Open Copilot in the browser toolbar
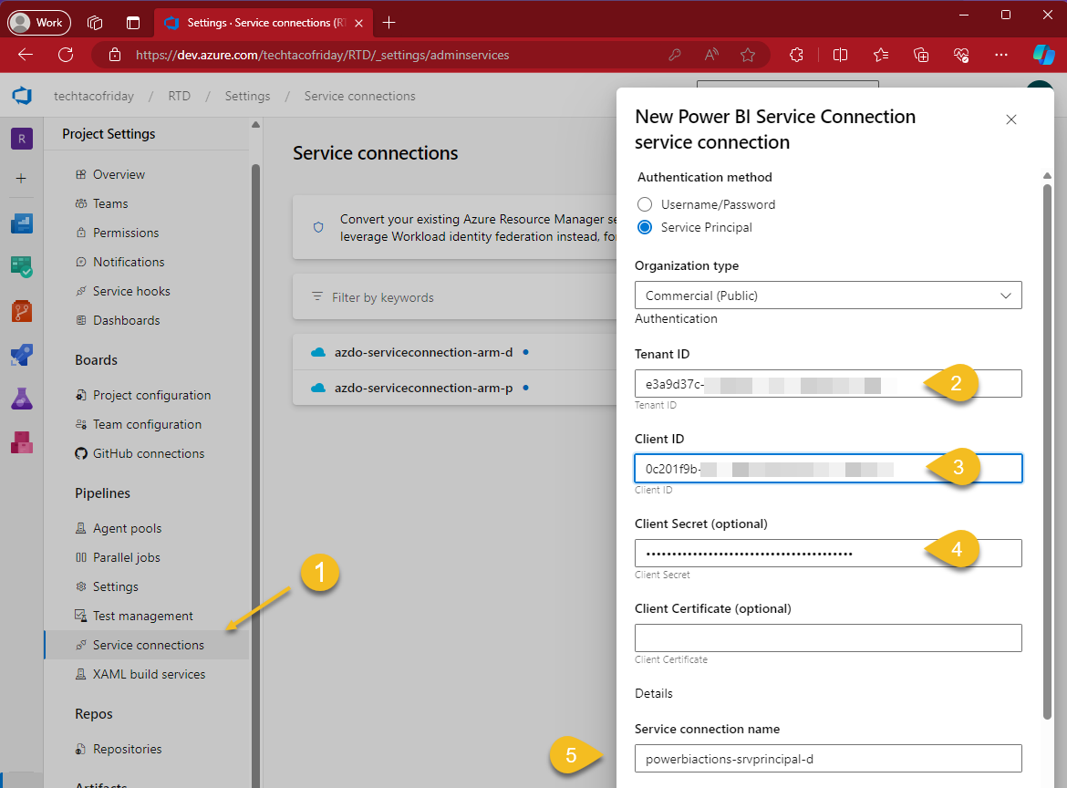 click(1045, 55)
